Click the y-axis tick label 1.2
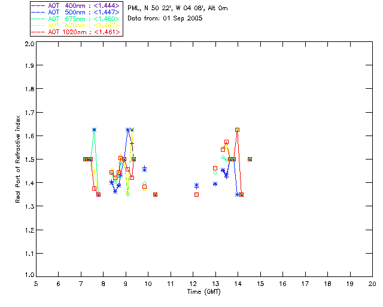Screen dimensions: 383x307 tap(29, 230)
